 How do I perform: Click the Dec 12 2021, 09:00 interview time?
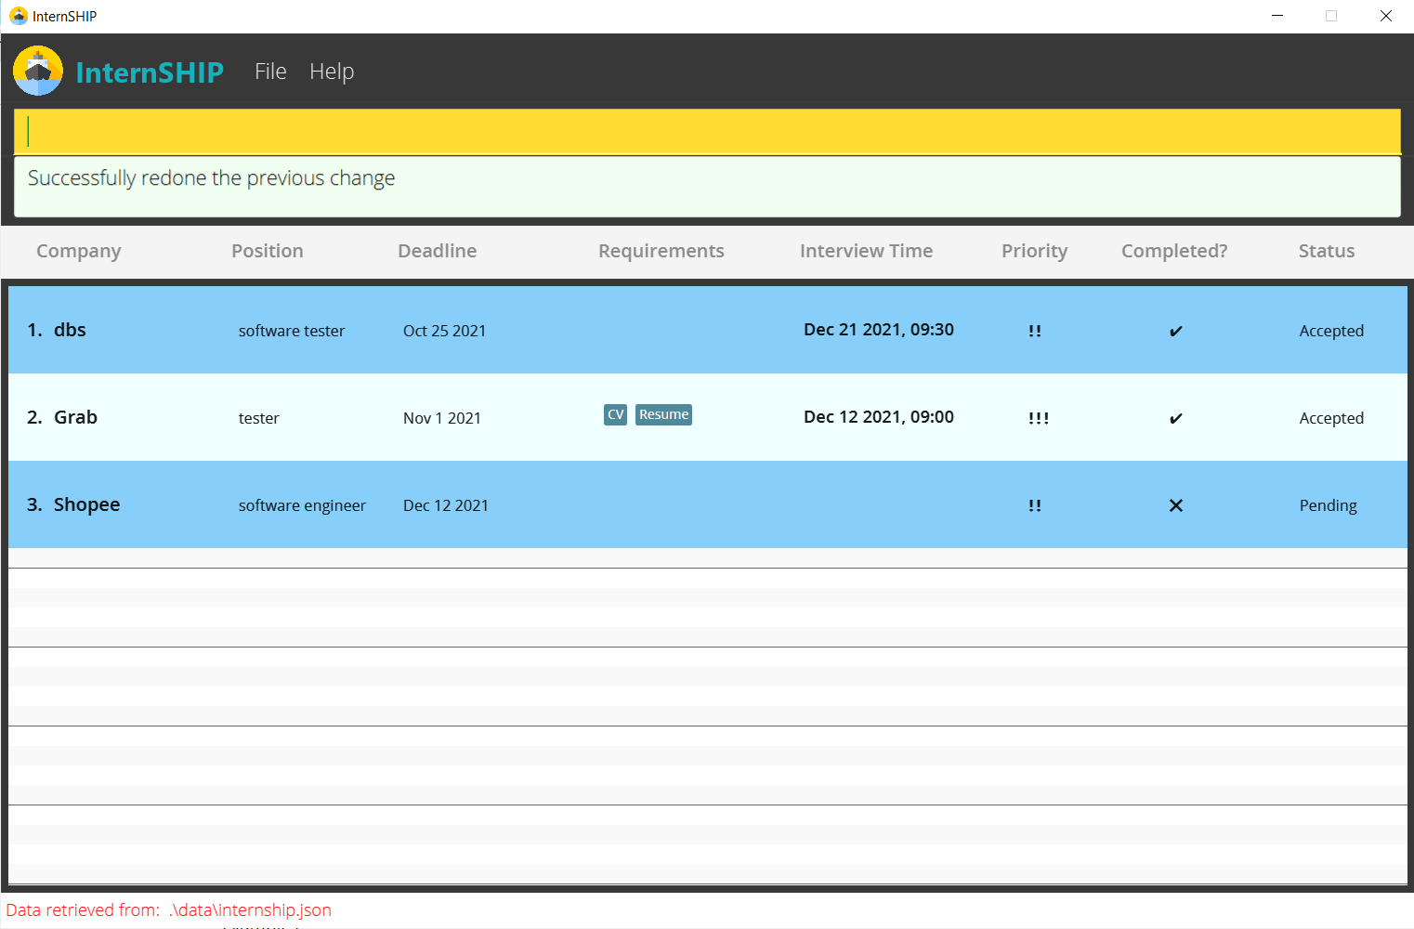tap(879, 417)
